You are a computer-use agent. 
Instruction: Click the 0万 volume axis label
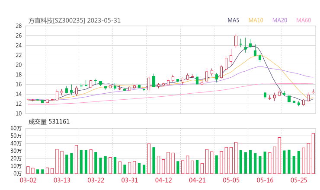point(18,174)
